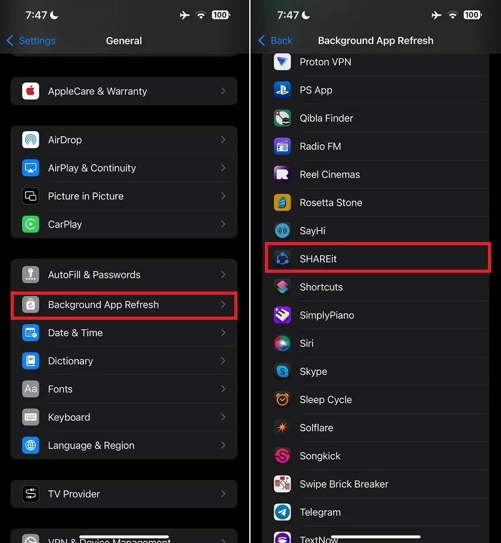Tap the Background App Refresh icon

point(31,305)
